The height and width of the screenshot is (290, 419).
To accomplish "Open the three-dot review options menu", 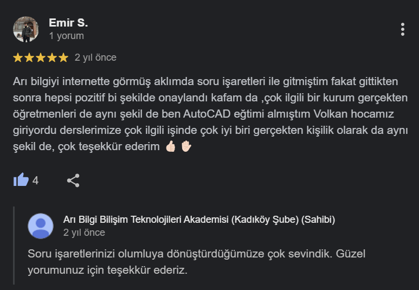I will point(402,29).
